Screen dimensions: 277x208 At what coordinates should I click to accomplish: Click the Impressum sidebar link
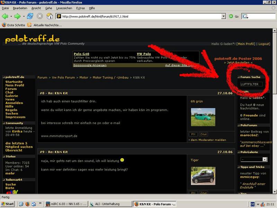pos(15,117)
